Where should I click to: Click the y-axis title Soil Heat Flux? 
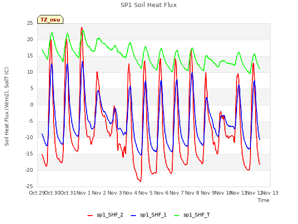[x=7, y=106]
